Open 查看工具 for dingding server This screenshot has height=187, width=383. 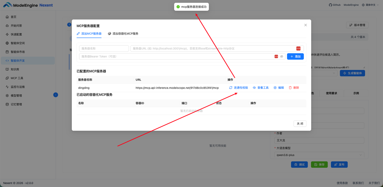coord(261,88)
